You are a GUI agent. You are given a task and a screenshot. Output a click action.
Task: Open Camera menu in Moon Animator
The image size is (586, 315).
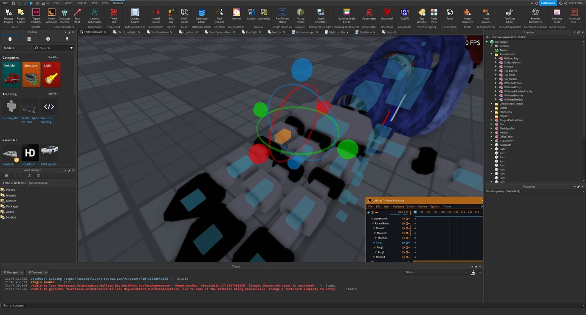point(423,206)
